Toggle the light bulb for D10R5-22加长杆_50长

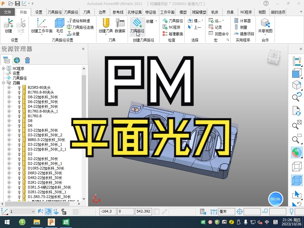click(19, 168)
